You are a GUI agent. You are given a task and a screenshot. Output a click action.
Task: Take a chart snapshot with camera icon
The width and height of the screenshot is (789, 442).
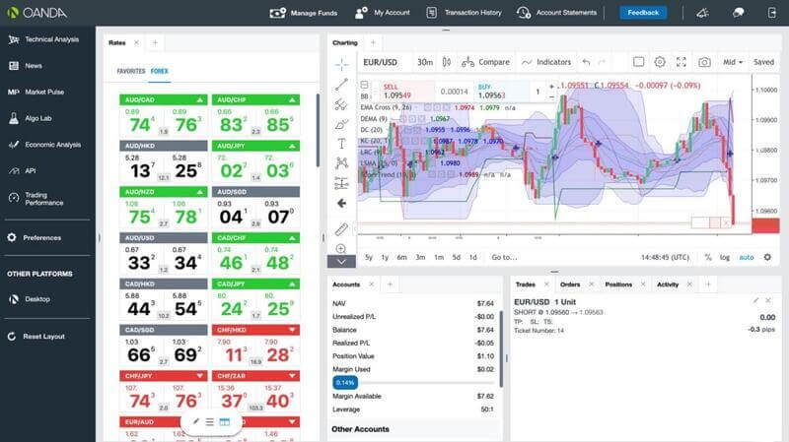pyautogui.click(x=704, y=62)
